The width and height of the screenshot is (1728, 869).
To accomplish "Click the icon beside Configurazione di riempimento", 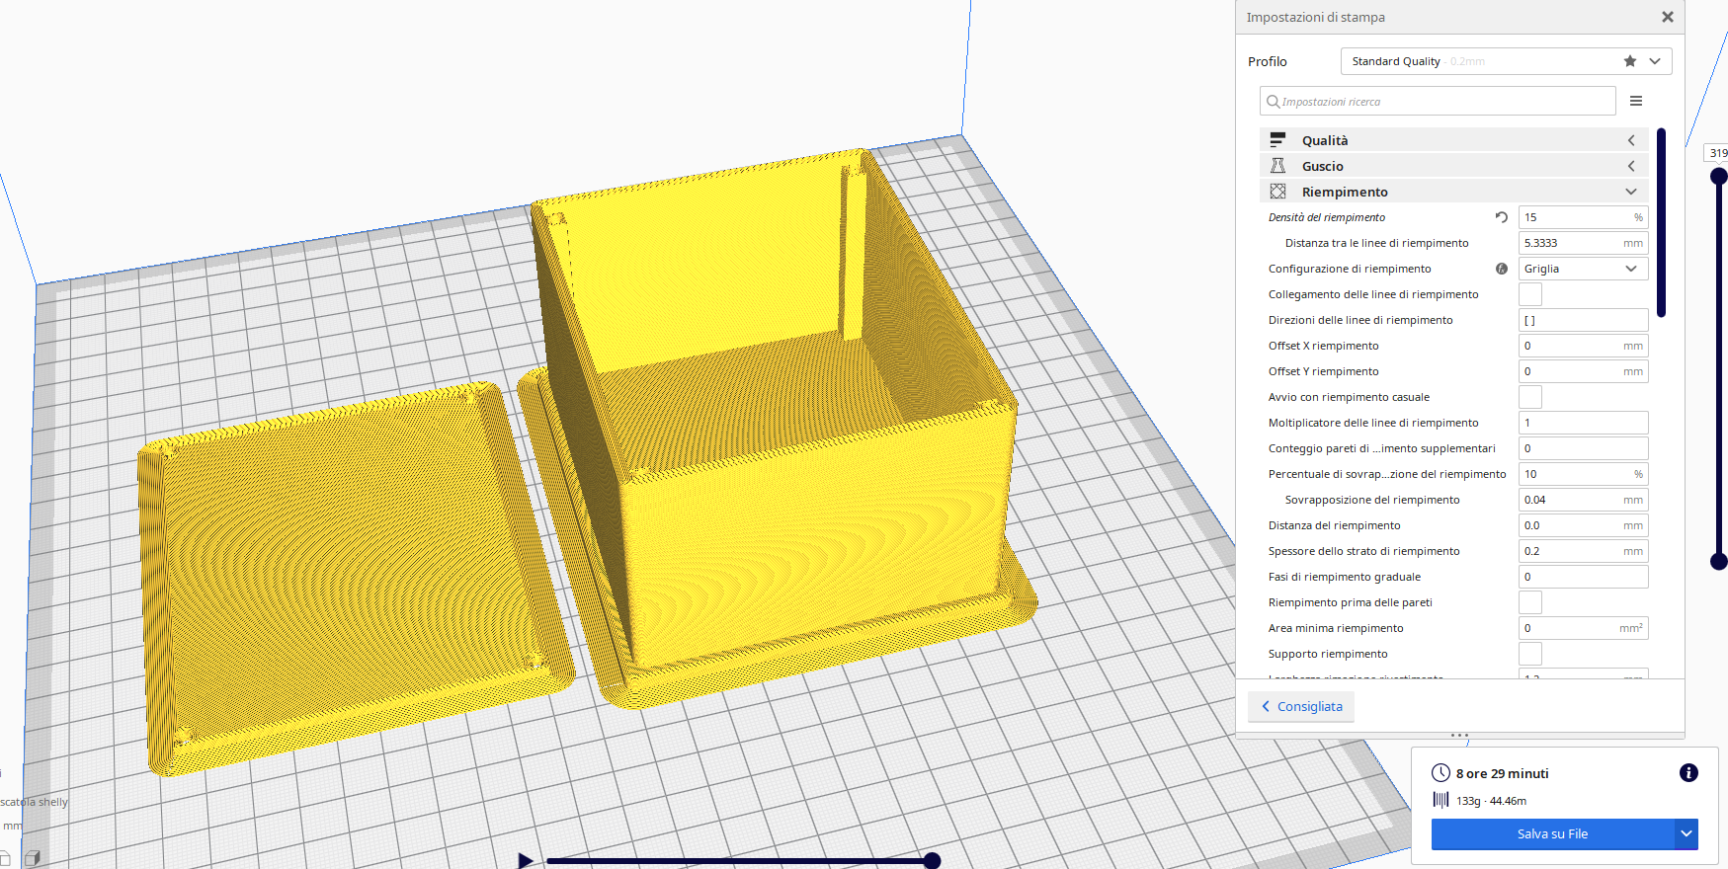I will [1501, 269].
